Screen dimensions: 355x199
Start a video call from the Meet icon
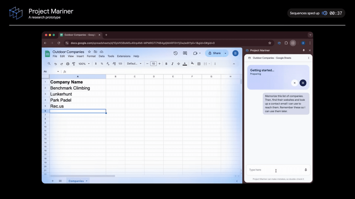click(195, 53)
